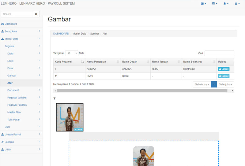
Task: Click the Dashboard gauge icon in sidebar
Action: 2,24
